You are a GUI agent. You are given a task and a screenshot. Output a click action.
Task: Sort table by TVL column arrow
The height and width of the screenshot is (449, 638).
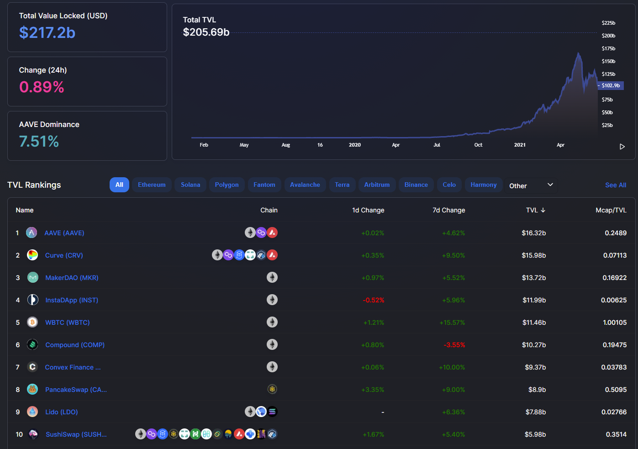pos(543,210)
